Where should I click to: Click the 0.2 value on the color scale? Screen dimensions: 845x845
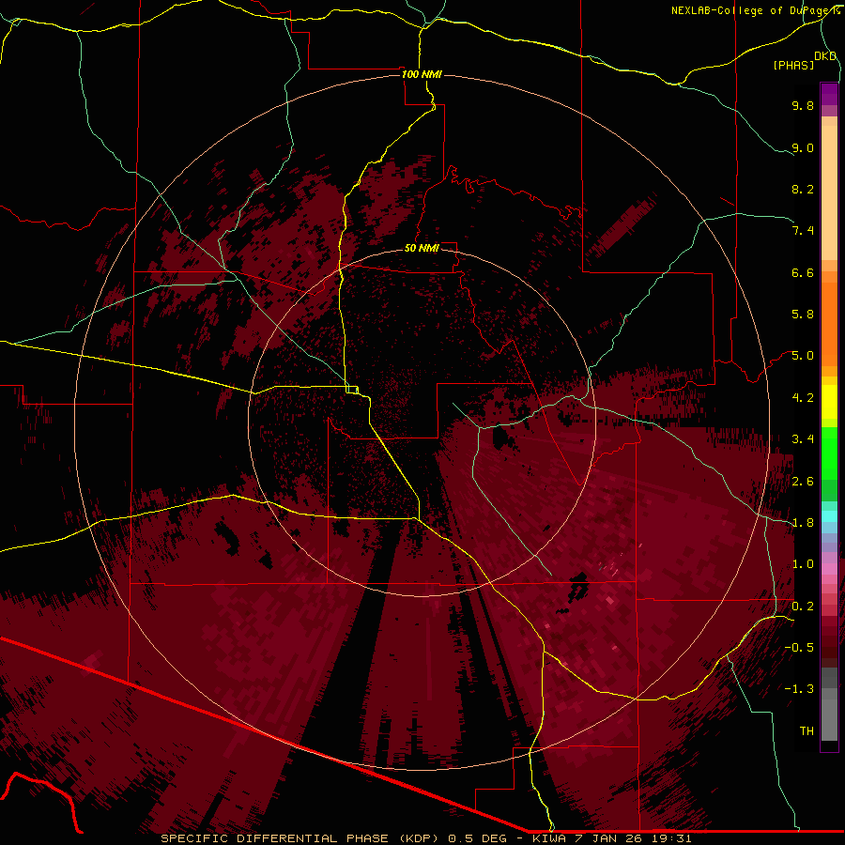click(x=803, y=607)
